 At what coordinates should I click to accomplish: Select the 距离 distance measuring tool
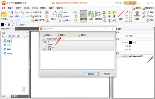[x=150, y=12]
